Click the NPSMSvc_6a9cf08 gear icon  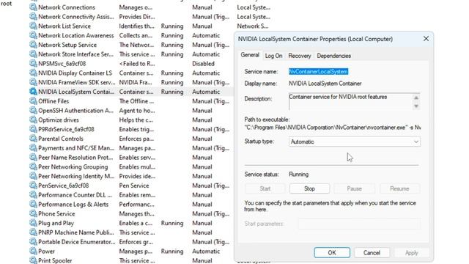coord(33,64)
